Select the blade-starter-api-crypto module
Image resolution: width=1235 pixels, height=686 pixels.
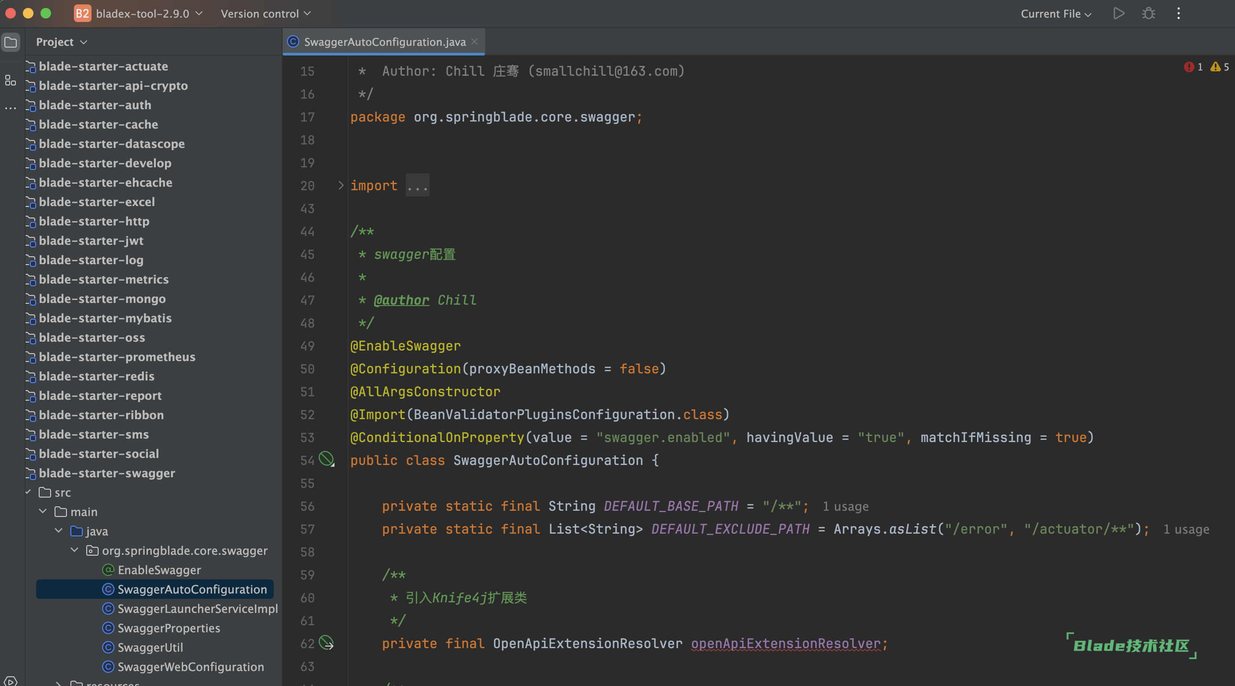coord(113,85)
